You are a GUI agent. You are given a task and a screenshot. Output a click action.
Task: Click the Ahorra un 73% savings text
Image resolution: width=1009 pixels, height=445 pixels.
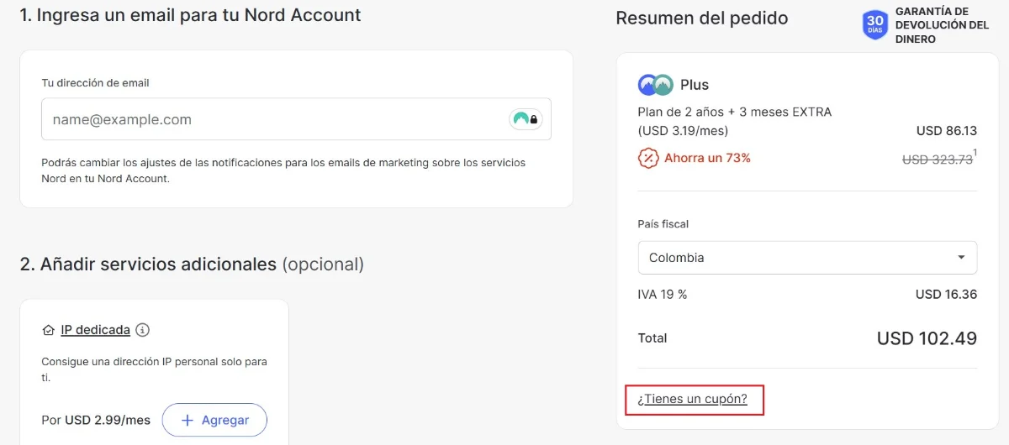click(x=707, y=158)
